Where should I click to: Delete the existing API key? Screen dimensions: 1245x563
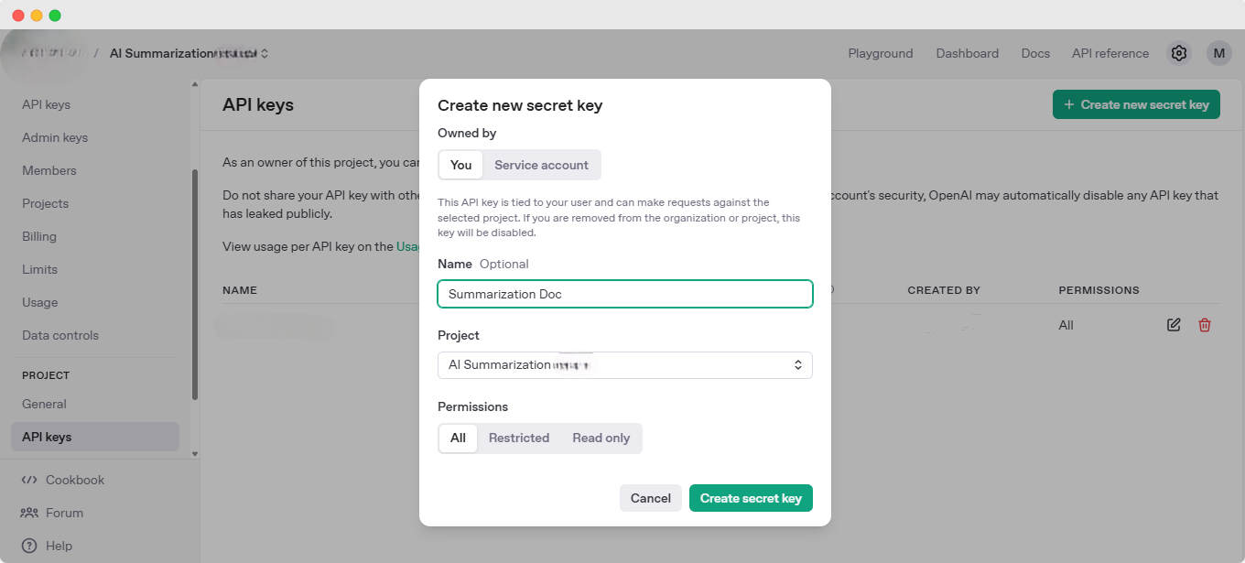pyautogui.click(x=1204, y=325)
